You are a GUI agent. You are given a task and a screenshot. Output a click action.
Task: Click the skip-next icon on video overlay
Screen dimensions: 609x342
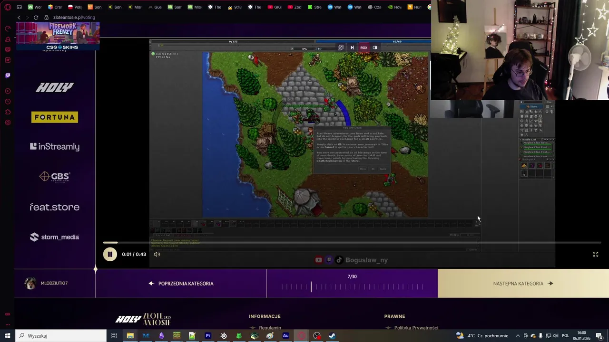352,47
